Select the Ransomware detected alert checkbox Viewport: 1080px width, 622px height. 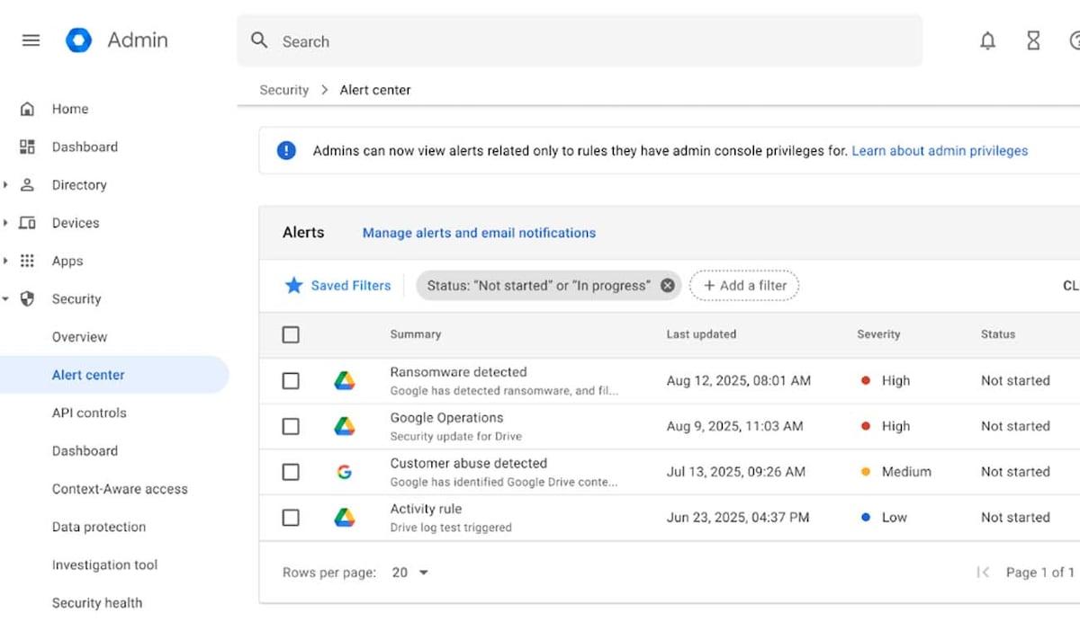pyautogui.click(x=291, y=381)
